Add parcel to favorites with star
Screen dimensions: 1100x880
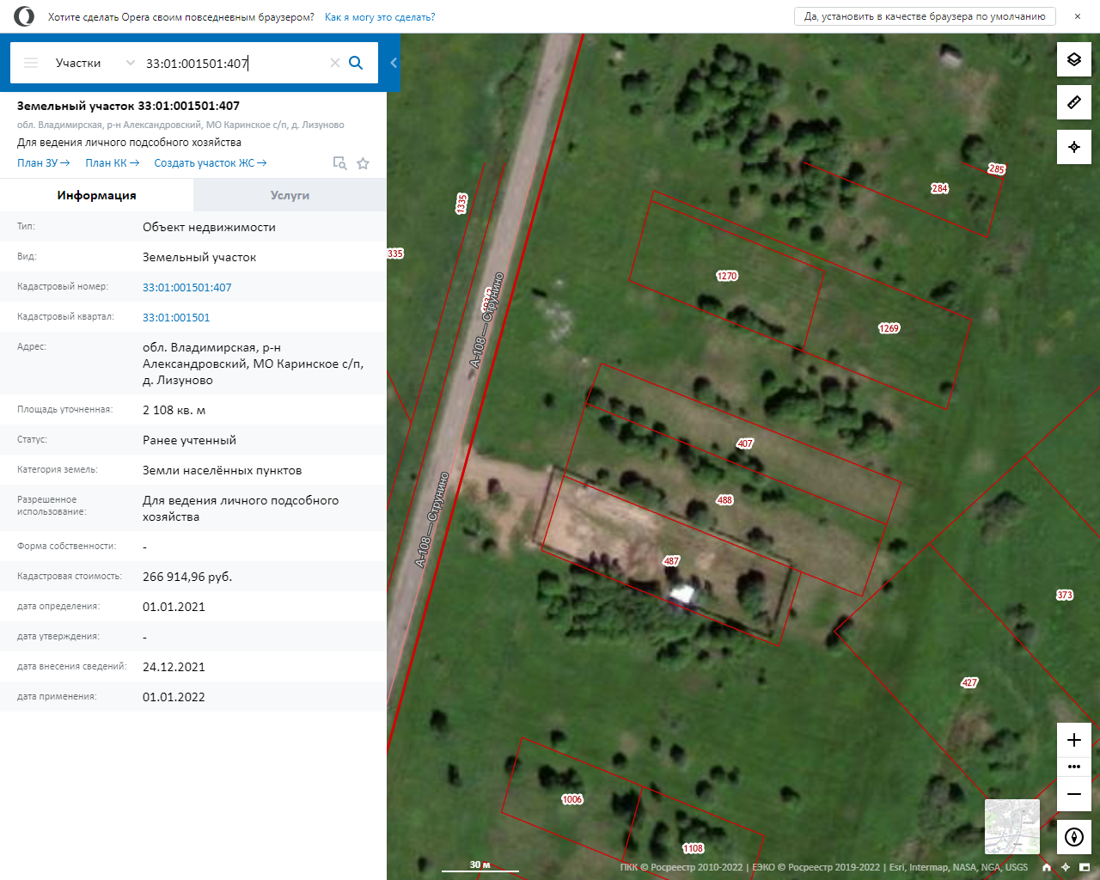(x=364, y=163)
